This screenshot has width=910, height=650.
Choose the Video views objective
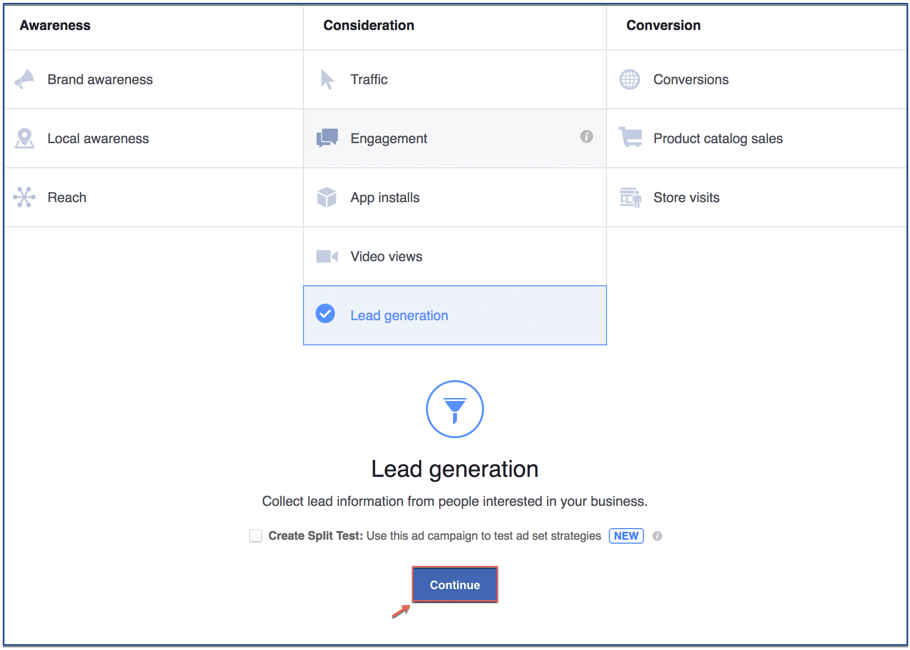[x=455, y=256]
